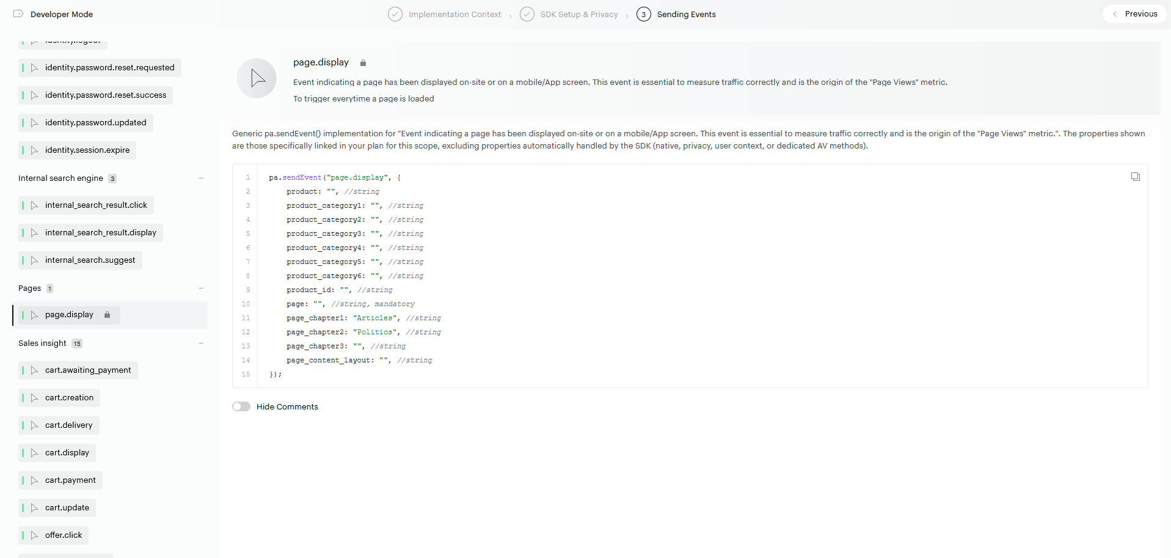Select identity.password.reset.requested event
The width and height of the screenshot is (1171, 558).
(x=109, y=68)
